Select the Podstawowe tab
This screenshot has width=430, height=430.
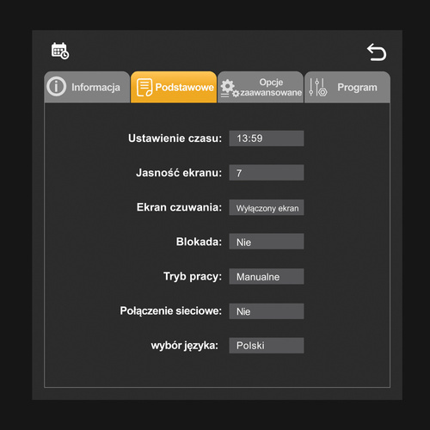[x=174, y=87]
